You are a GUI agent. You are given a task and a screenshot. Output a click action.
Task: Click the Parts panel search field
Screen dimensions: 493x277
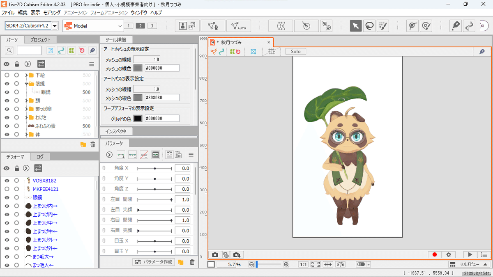tap(29, 50)
